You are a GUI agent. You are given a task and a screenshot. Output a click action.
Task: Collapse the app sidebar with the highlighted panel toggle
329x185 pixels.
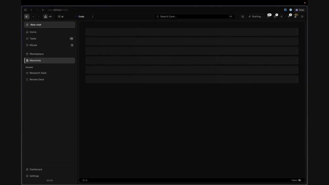[x=27, y=16]
